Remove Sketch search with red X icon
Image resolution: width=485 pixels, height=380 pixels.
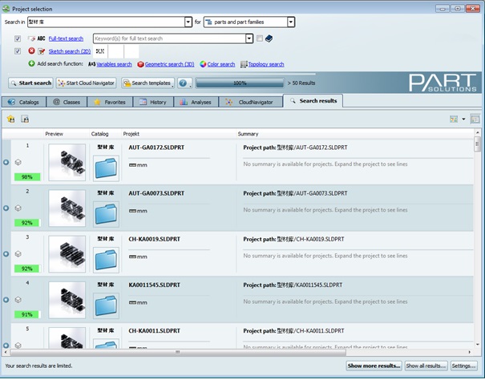(31, 51)
